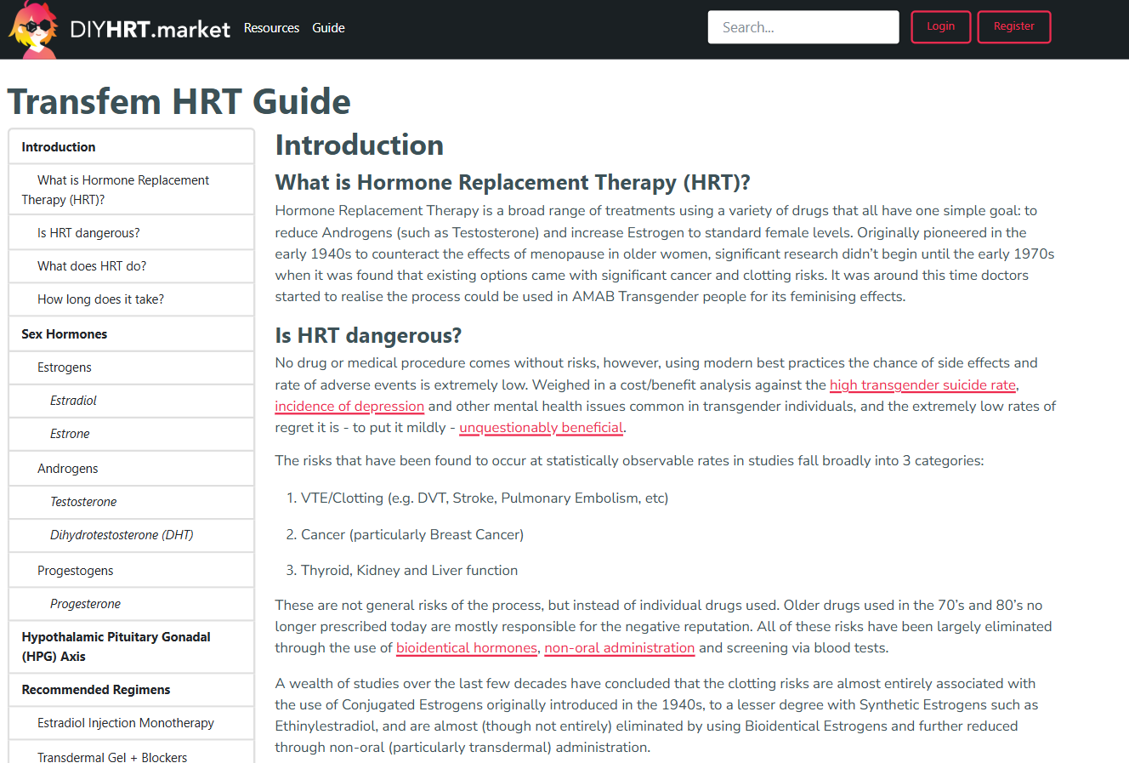Open the Guide navbar item
Screen dimensions: 1129x763
(x=328, y=28)
